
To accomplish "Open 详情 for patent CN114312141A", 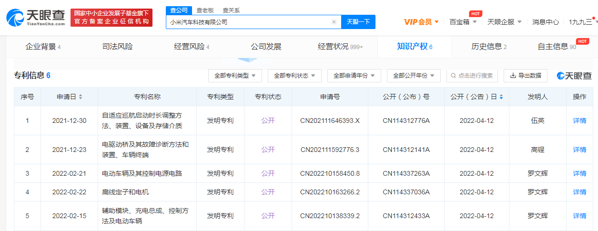I will point(579,150).
